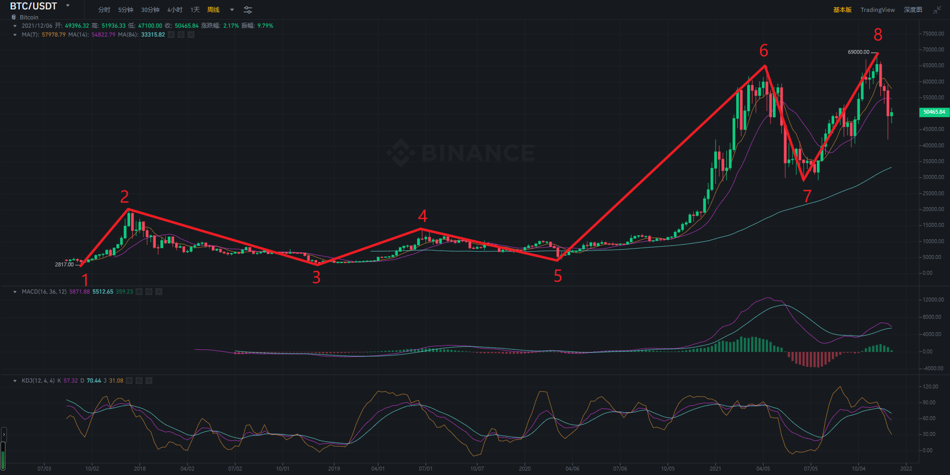Switch to the TradingView chart tab

(x=877, y=10)
